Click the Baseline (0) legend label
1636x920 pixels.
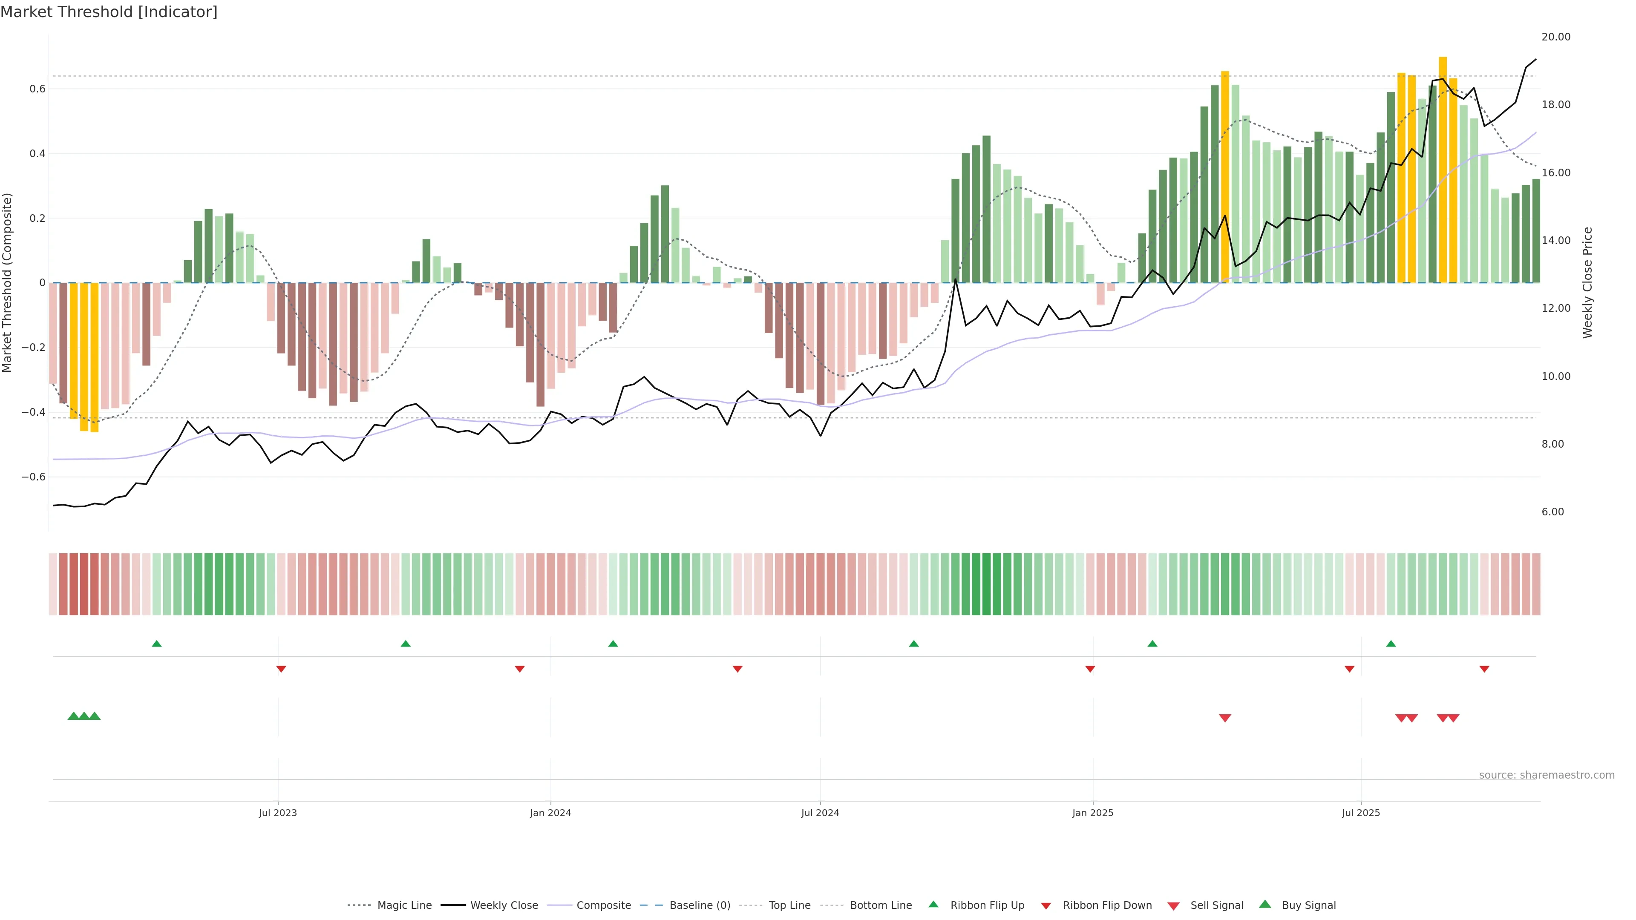pos(700,906)
